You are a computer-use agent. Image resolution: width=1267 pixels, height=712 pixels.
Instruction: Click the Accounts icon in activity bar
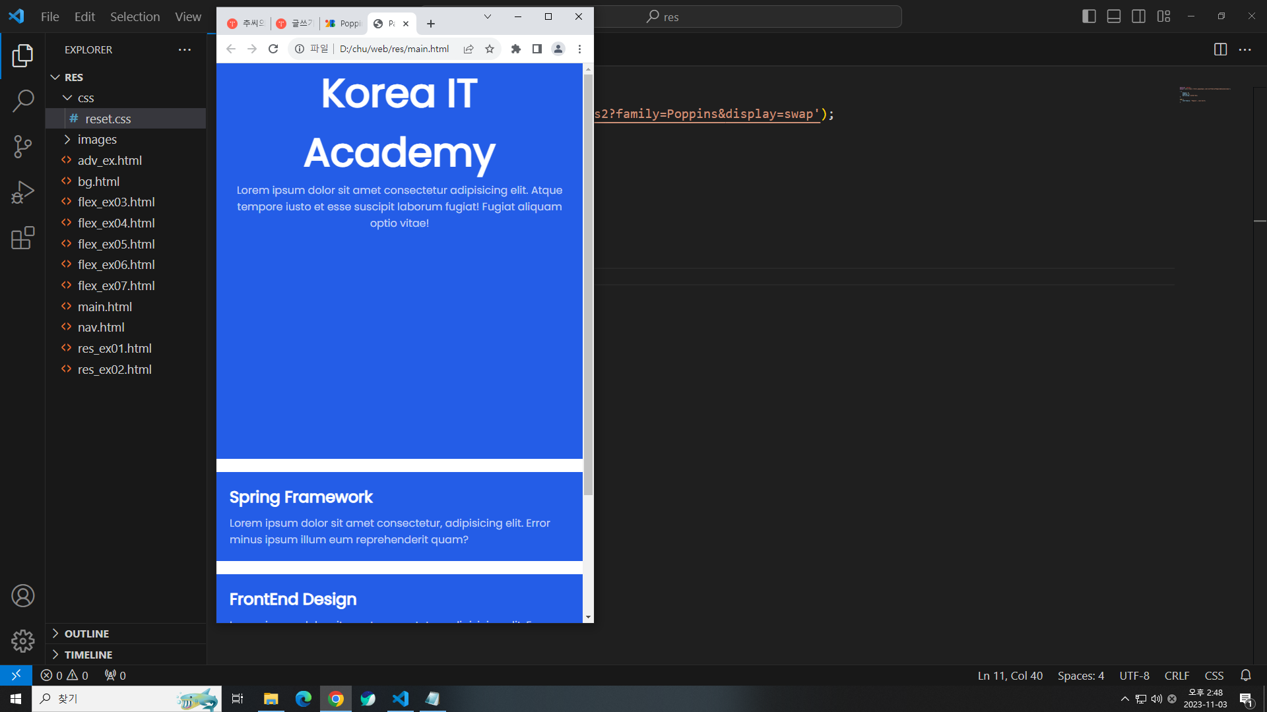pos(23,596)
